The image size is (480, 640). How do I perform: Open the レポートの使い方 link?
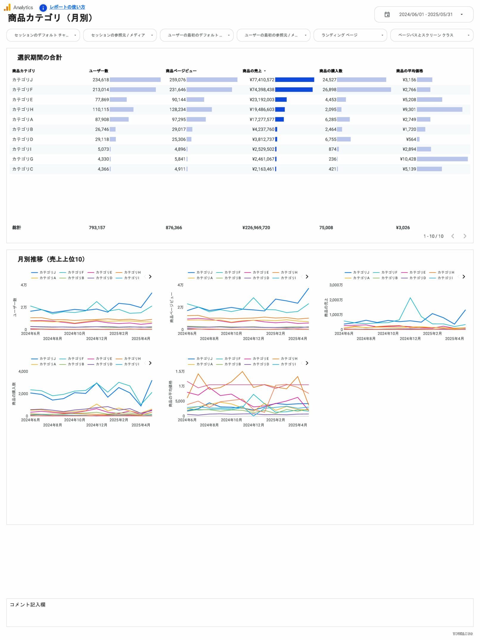click(x=67, y=7)
